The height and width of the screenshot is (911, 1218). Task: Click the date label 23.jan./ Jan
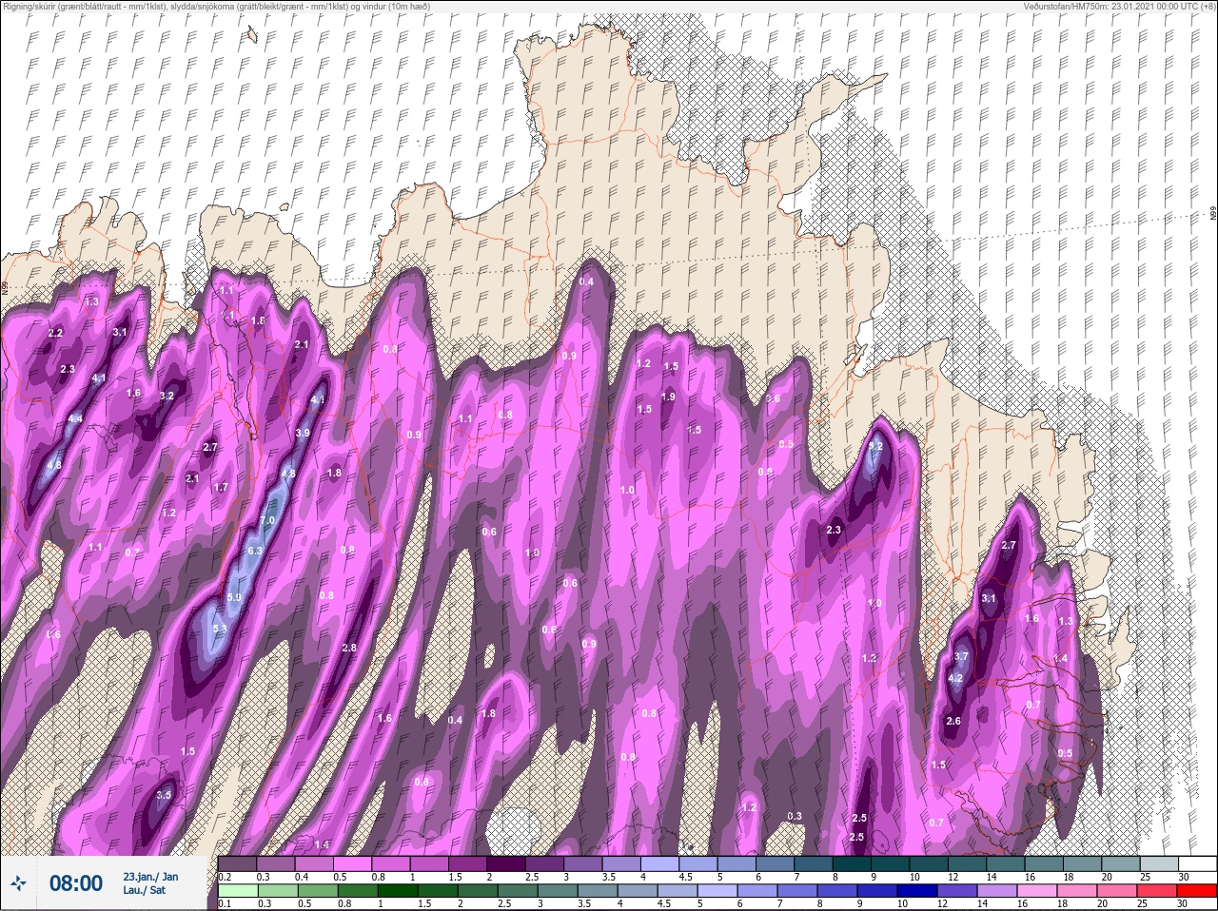pyautogui.click(x=150, y=876)
